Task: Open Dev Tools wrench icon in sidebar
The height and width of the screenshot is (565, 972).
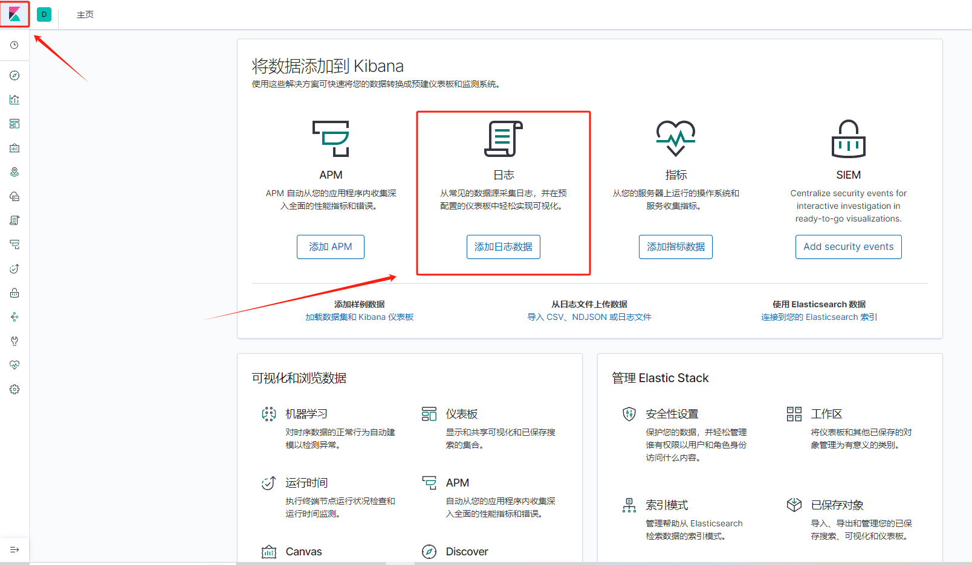Action: click(15, 341)
